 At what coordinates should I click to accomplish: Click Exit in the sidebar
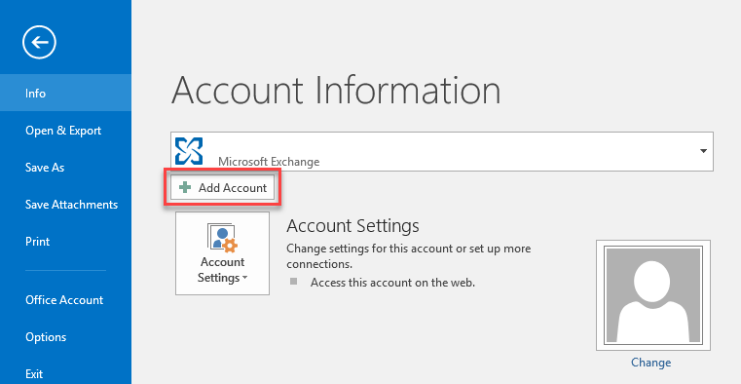(x=65, y=373)
